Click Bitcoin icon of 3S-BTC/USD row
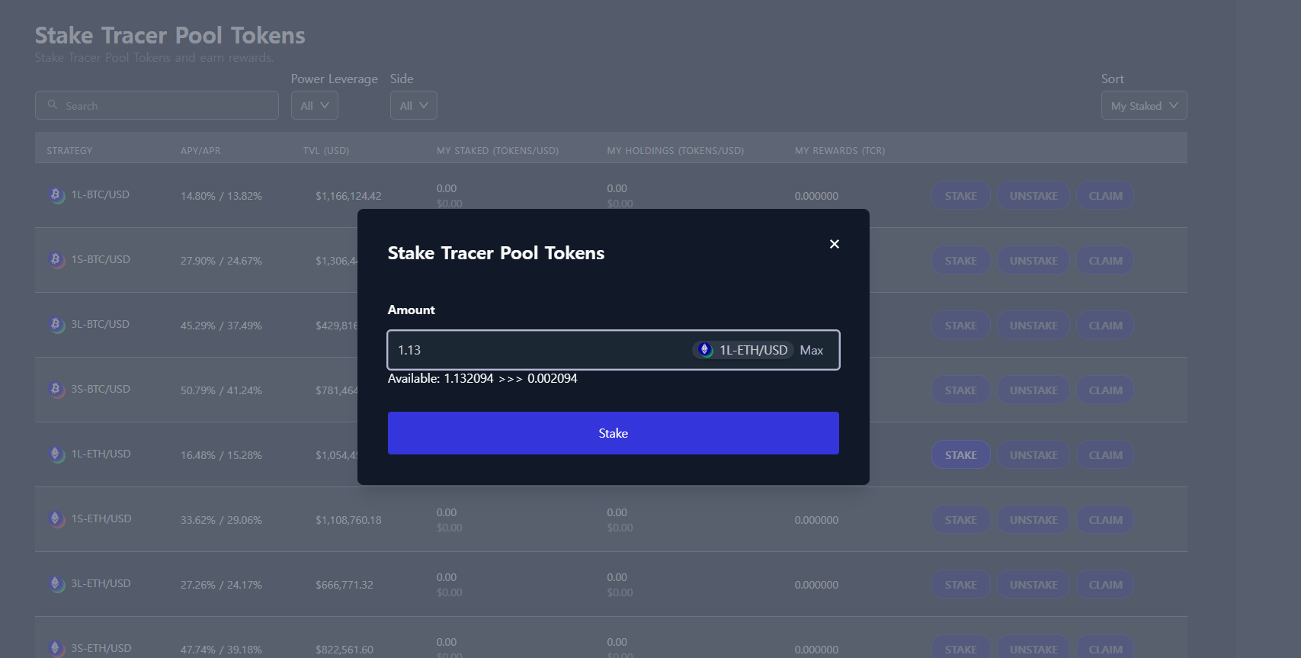 [56, 390]
